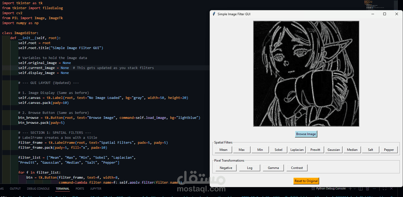Click the kill terminal trash icon
Image resolution: width=403 pixels, height=197 pixels.
368,189
